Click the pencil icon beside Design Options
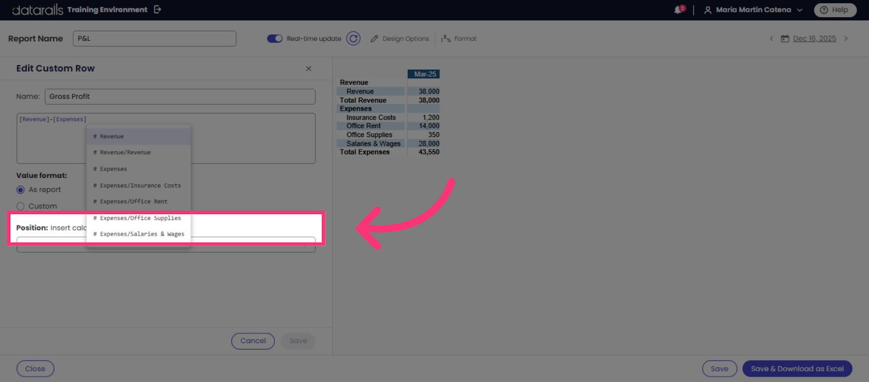This screenshot has width=869, height=382. [374, 38]
